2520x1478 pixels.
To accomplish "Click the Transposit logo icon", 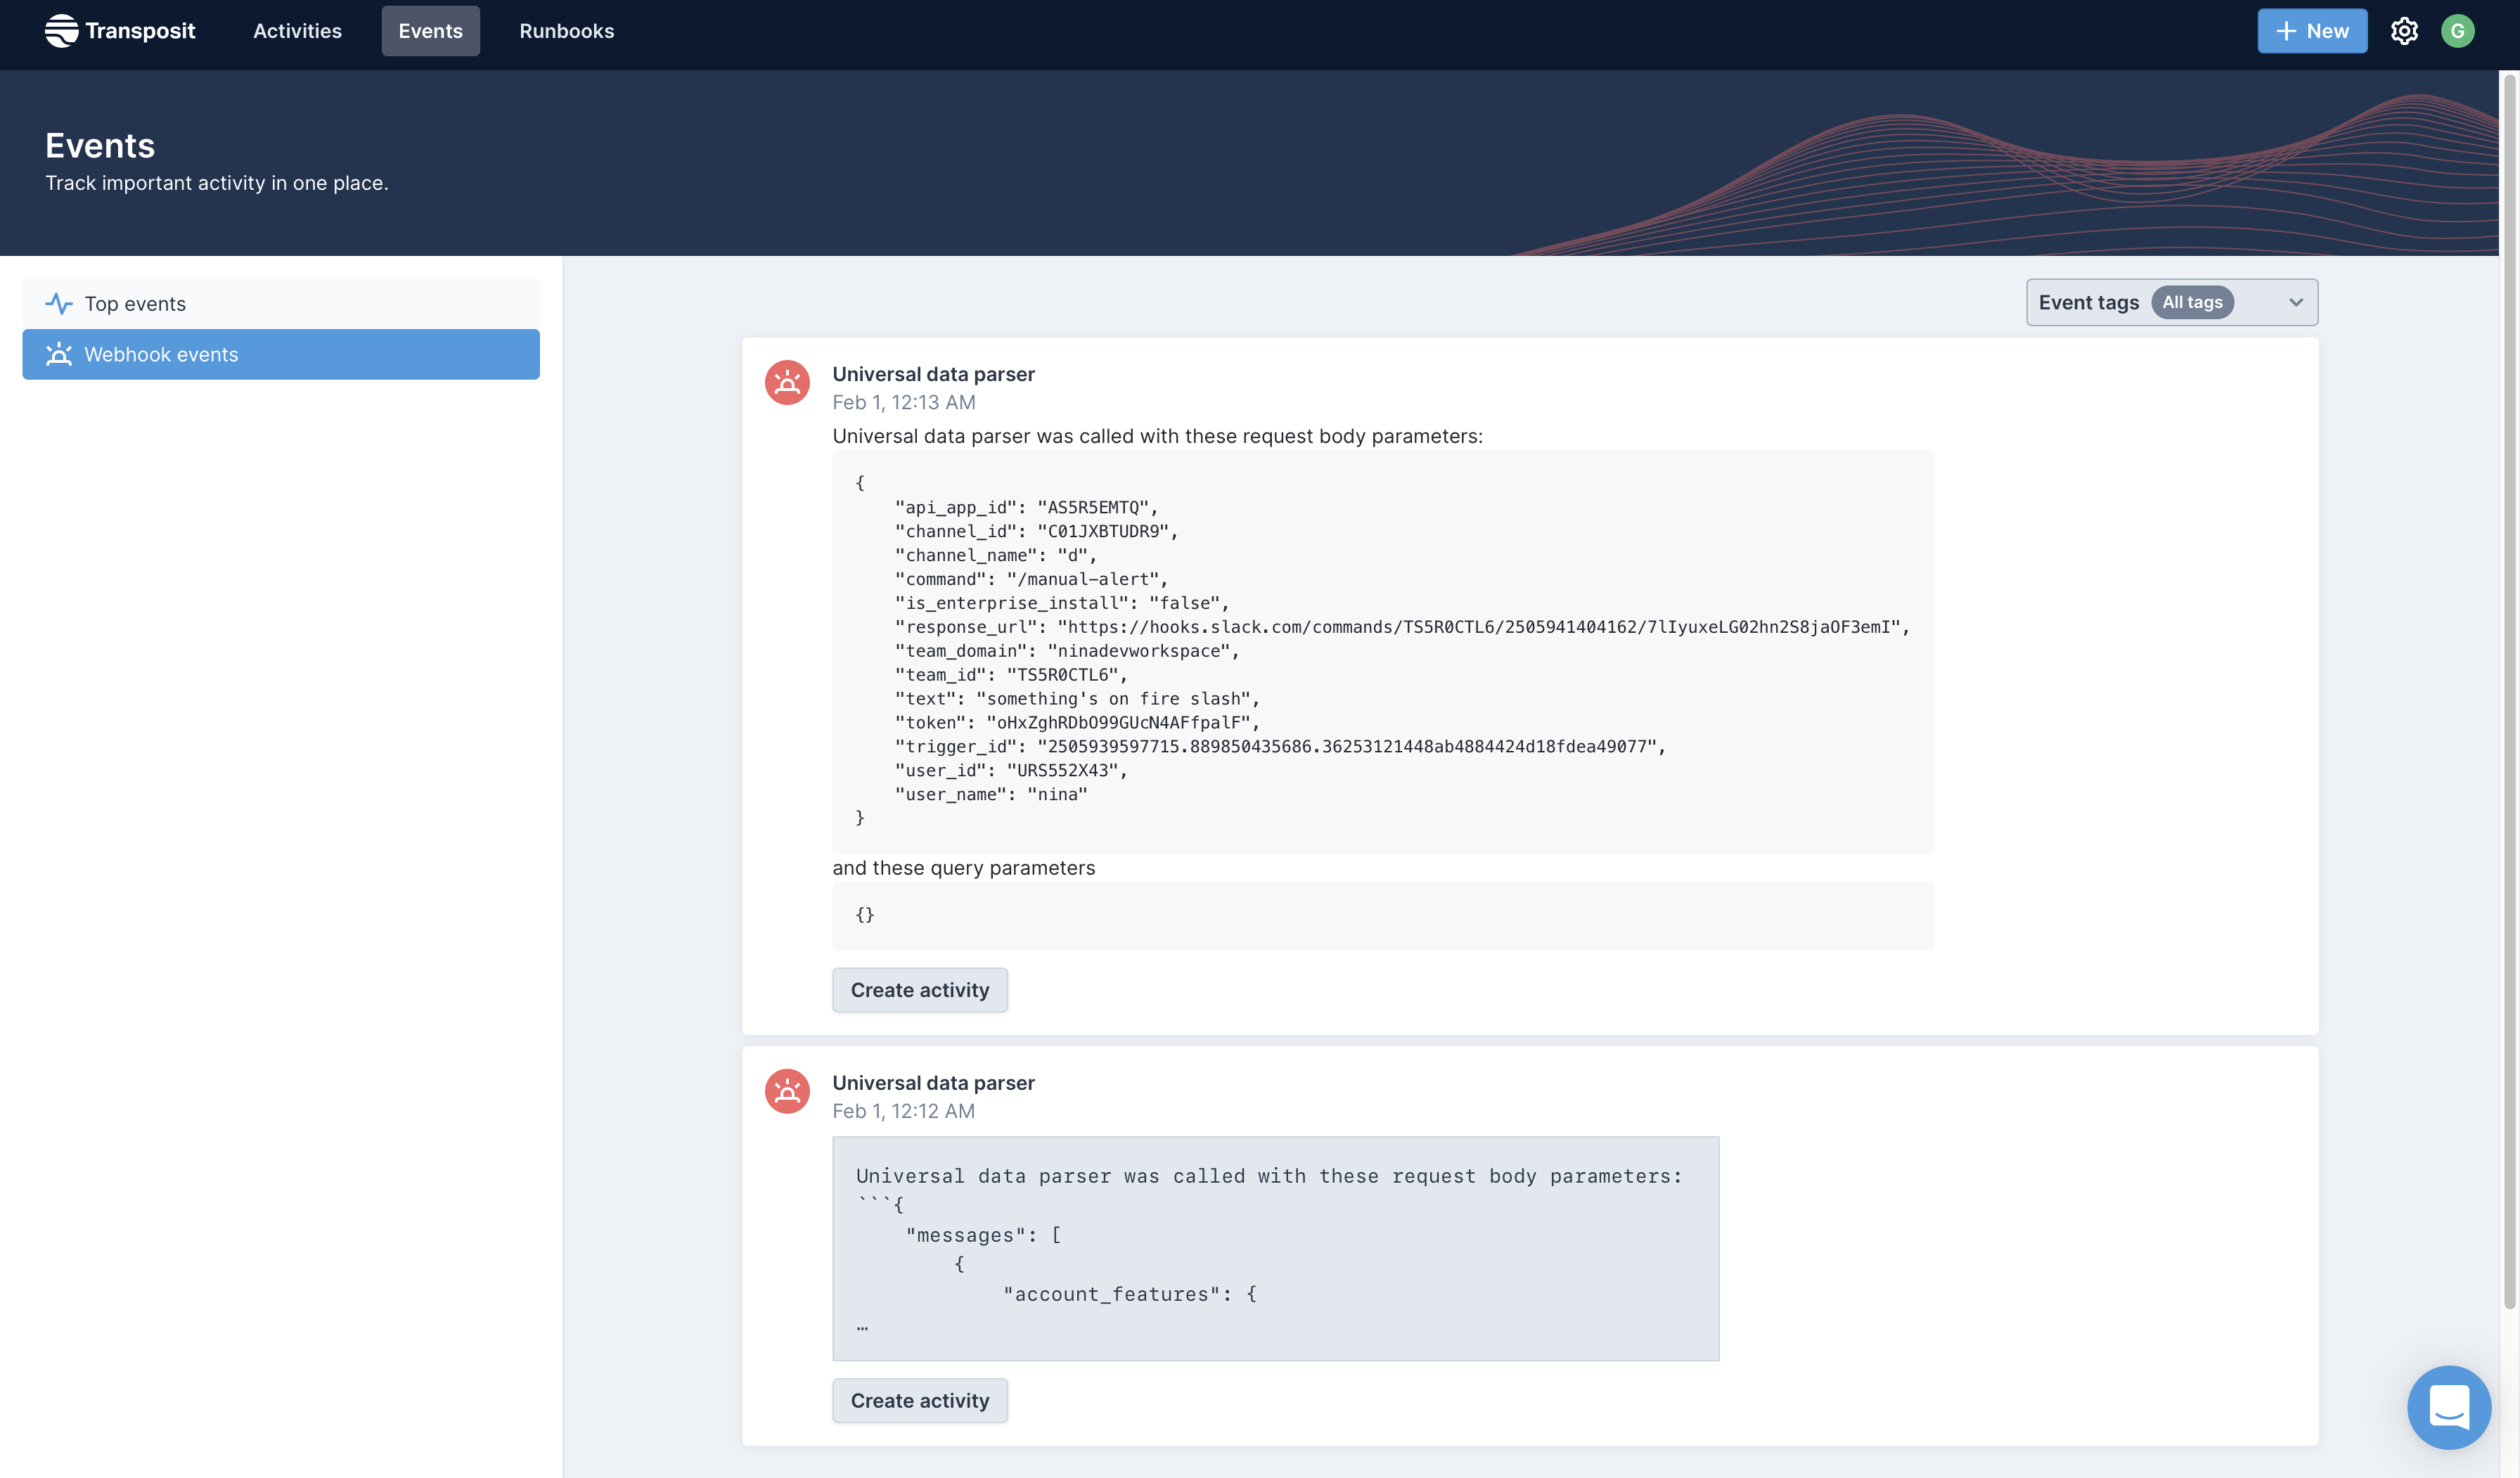I will click(x=61, y=31).
